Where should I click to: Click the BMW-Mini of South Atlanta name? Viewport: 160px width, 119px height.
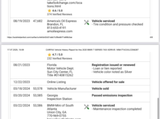tap(60, 107)
